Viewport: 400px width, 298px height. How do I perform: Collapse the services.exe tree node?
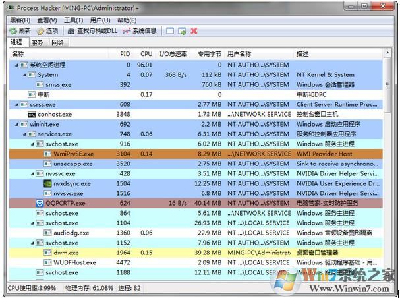[22, 134]
